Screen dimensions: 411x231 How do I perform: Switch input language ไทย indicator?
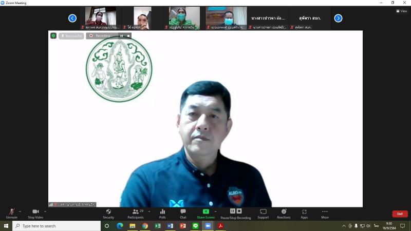tap(377, 225)
